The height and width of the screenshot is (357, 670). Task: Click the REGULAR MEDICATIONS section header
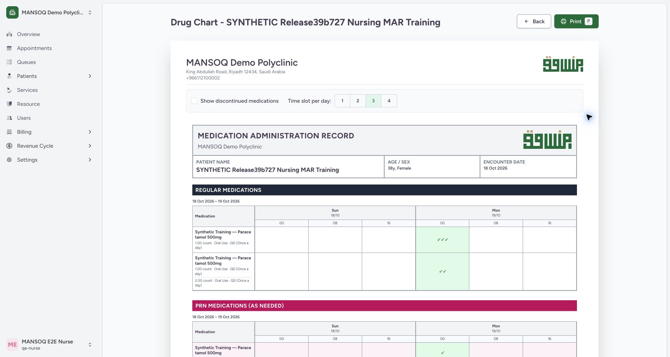coord(385,190)
